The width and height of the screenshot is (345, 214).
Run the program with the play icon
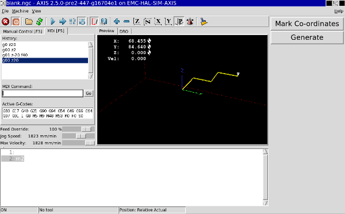pos(52,22)
